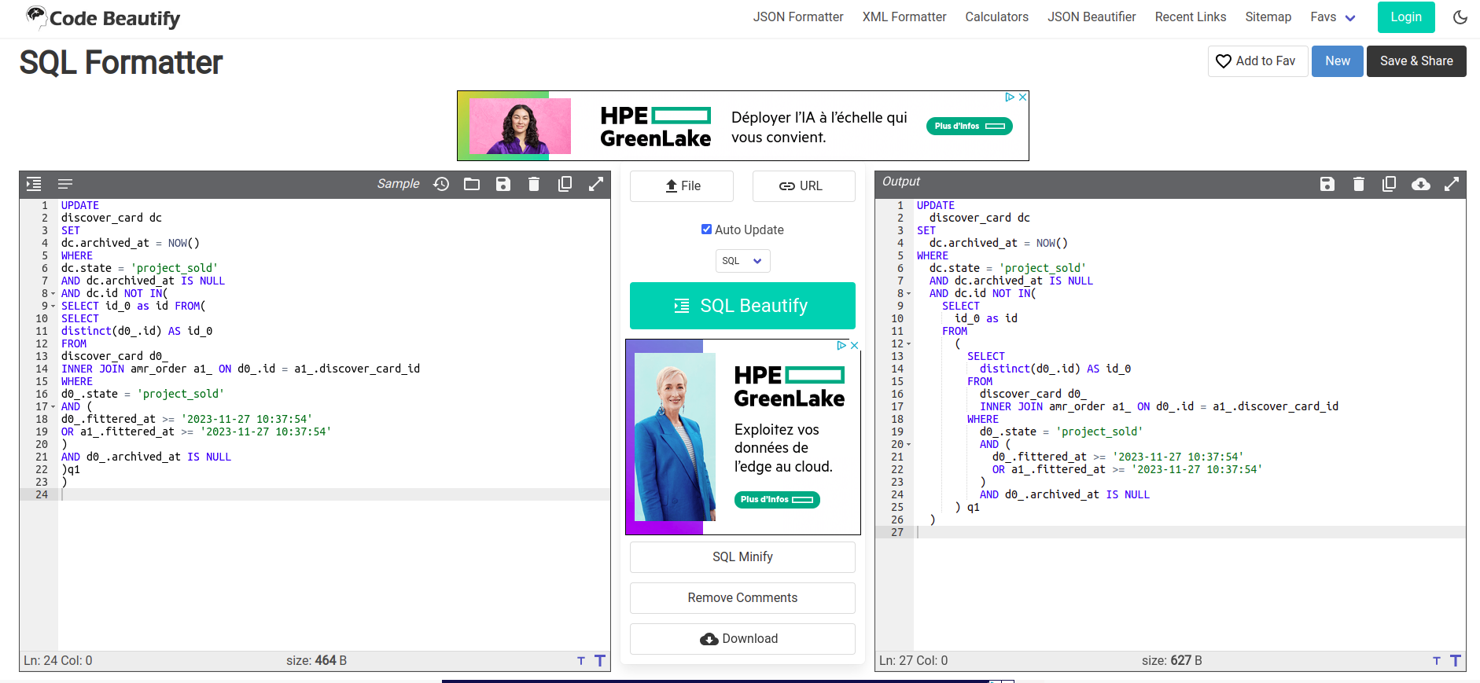The width and height of the screenshot is (1480, 683).
Task: Copy output code to clipboard
Action: (1389, 184)
